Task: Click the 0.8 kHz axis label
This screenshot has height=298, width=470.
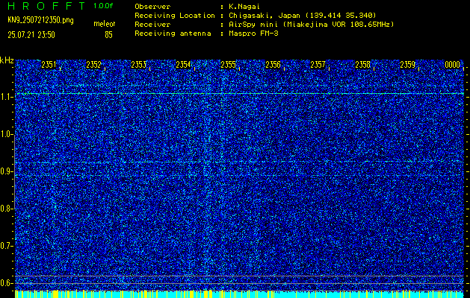Action: pyautogui.click(x=6, y=209)
